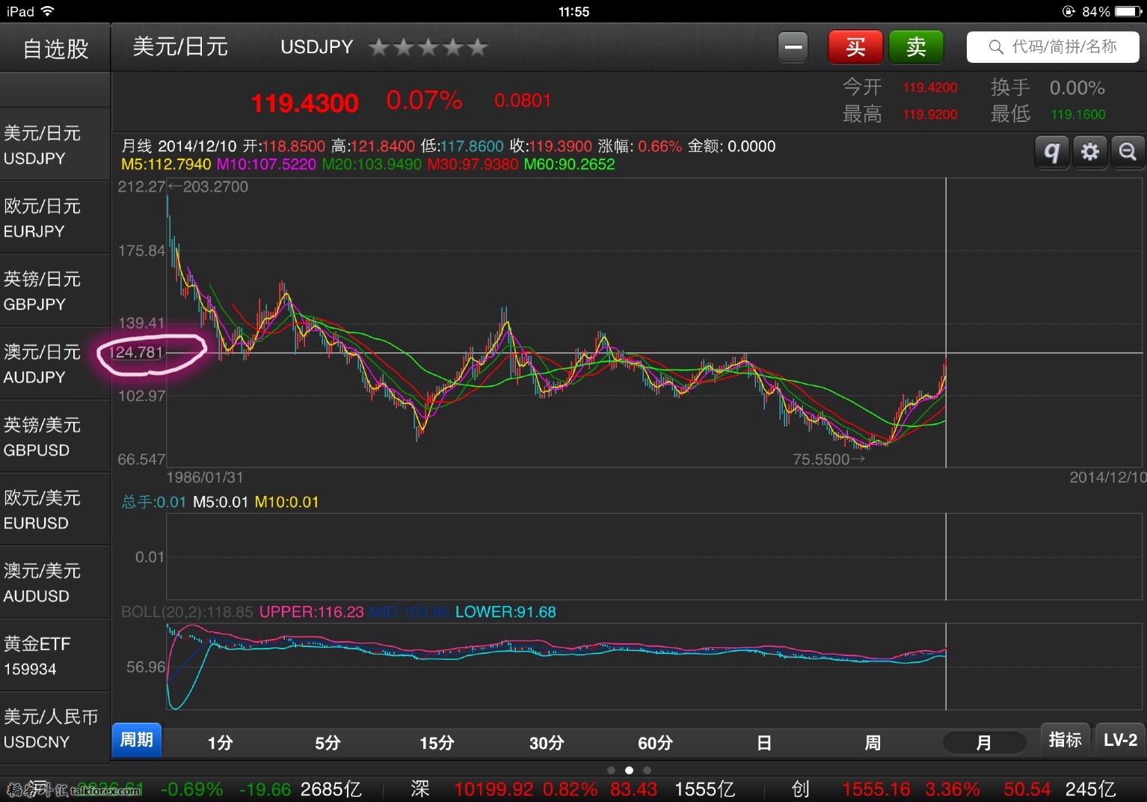Tap the M10:107.5220 moving average label
1147x802 pixels.
266,164
